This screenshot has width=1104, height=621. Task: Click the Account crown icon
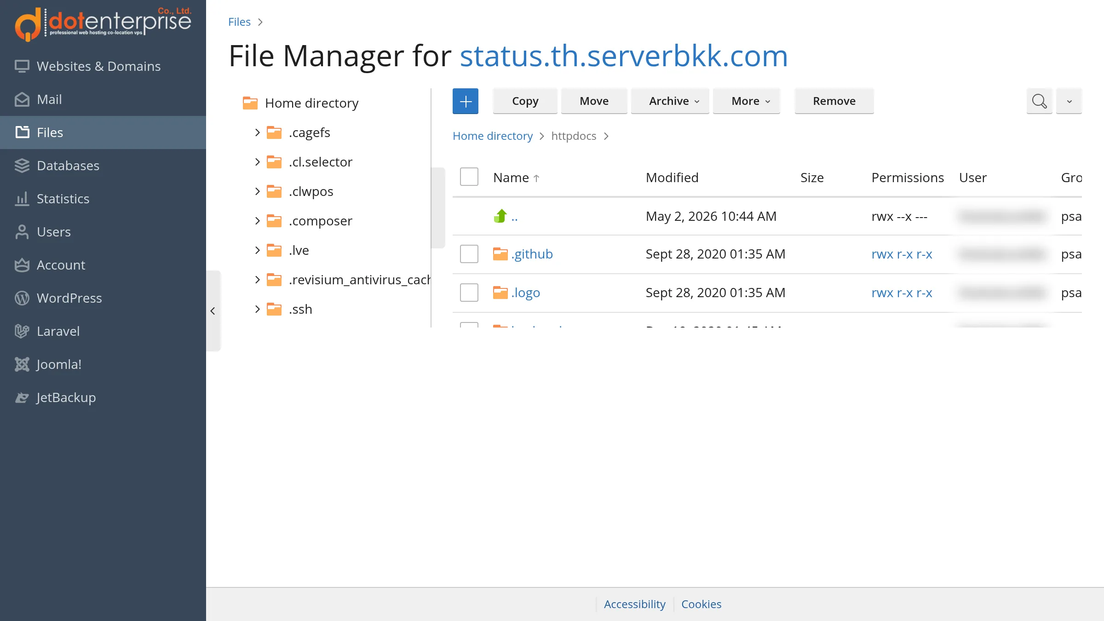click(22, 265)
